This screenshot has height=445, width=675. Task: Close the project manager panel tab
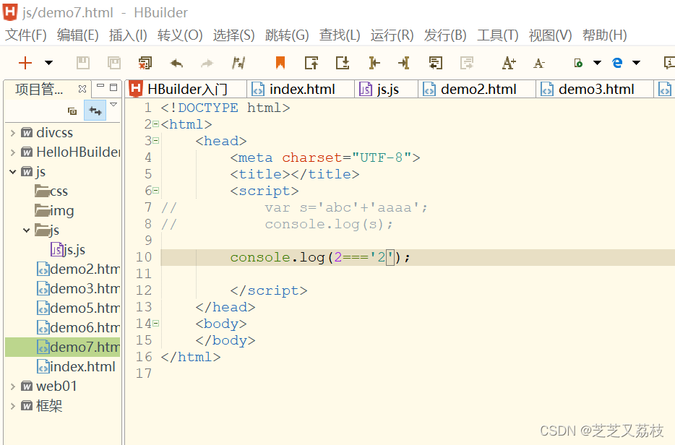click(x=82, y=89)
